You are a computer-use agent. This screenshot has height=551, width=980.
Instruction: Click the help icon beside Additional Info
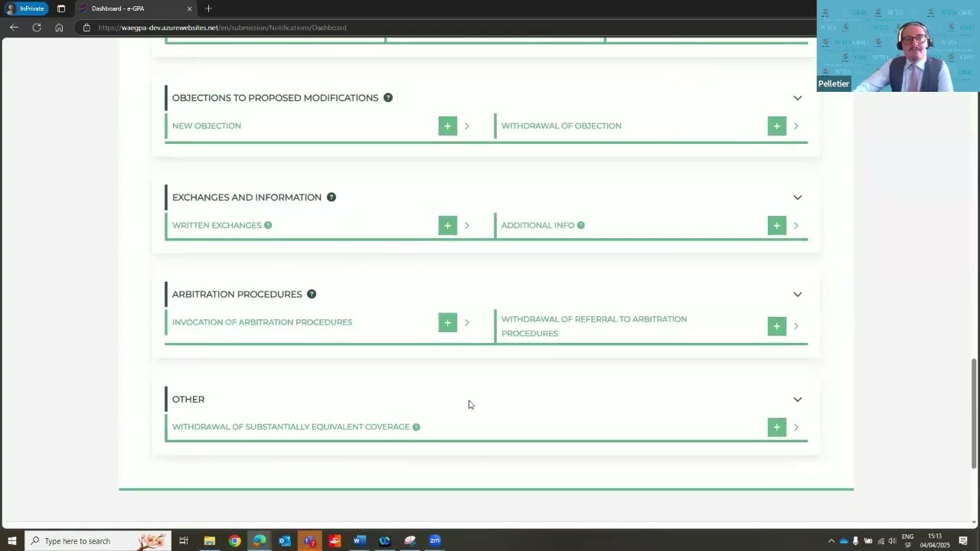pyautogui.click(x=581, y=225)
